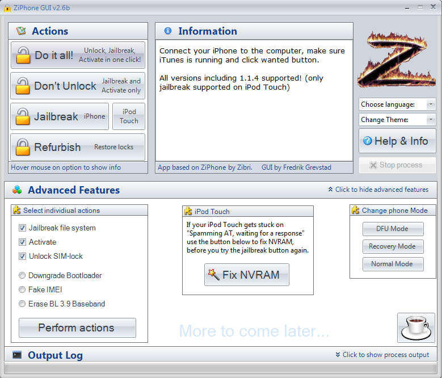
Task: Click Refurbish to restore locks
Action: tap(78, 147)
